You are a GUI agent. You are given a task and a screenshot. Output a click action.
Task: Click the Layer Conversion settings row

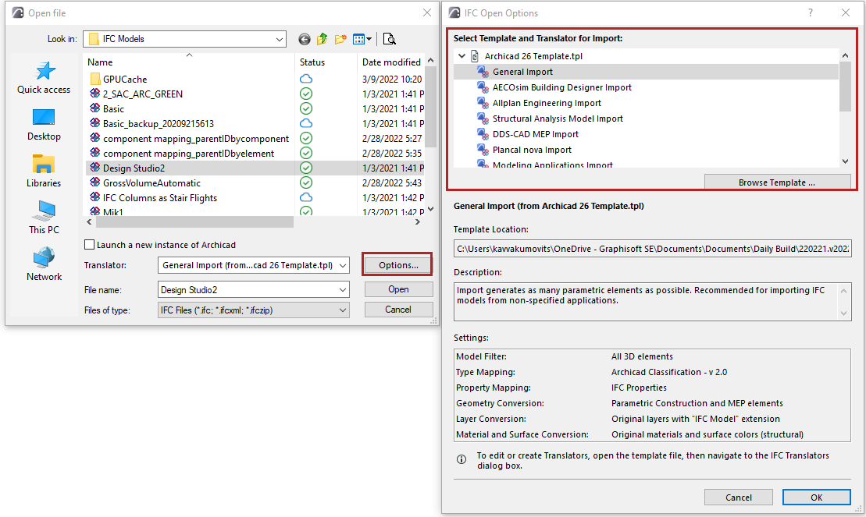pyautogui.click(x=652, y=419)
